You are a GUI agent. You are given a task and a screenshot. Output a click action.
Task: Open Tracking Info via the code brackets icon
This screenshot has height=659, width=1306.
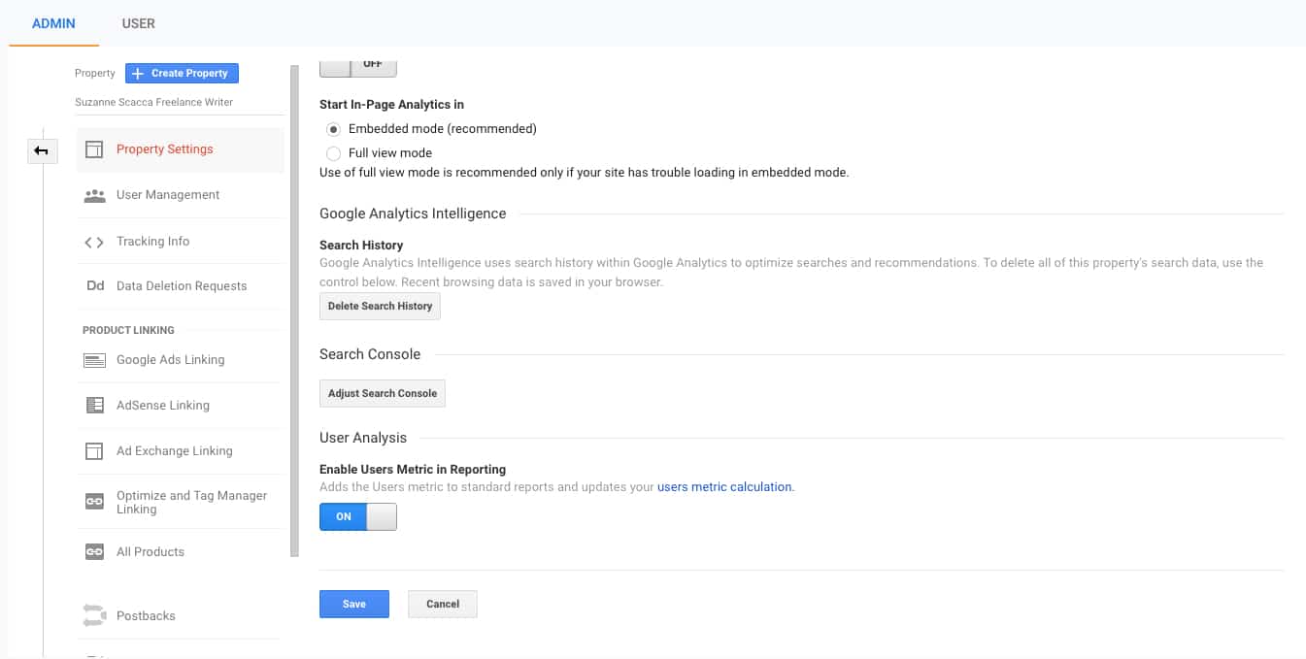(94, 241)
